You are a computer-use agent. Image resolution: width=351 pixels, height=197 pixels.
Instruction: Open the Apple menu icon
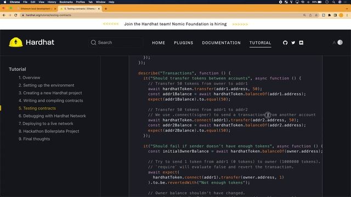coord(5,2)
